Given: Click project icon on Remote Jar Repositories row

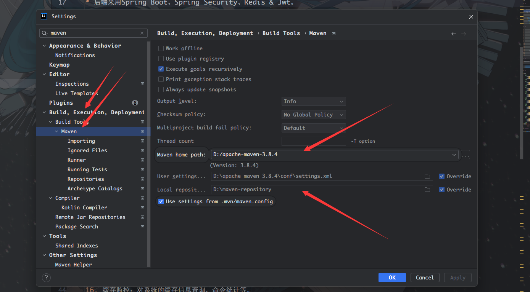Looking at the screenshot, I should 142,217.
